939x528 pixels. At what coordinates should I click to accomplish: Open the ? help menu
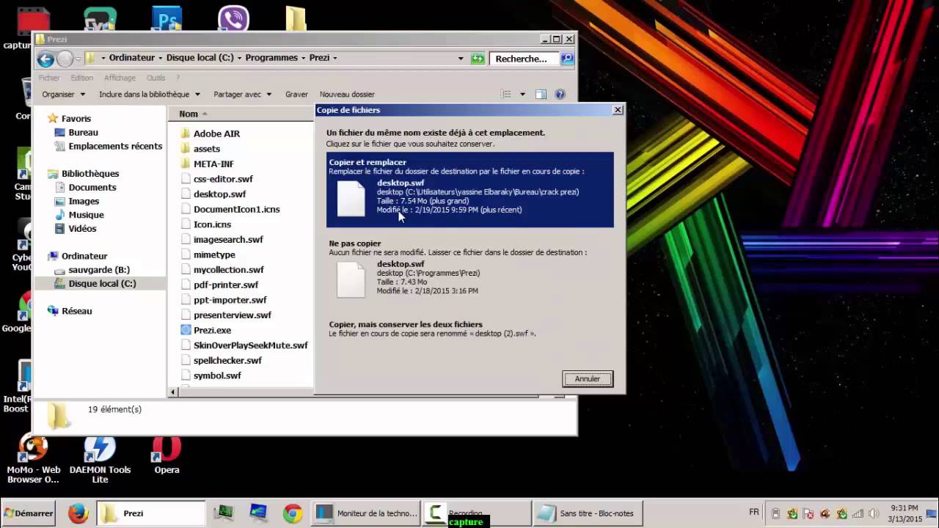pyautogui.click(x=178, y=78)
